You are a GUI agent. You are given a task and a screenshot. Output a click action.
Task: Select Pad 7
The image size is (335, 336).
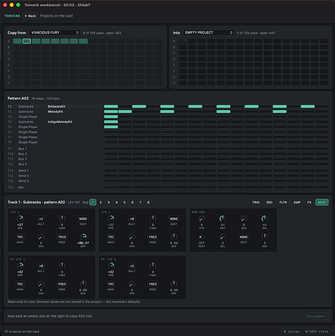(x=141, y=202)
